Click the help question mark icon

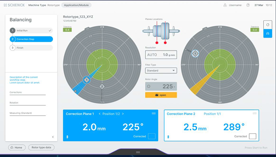click(x=248, y=5)
